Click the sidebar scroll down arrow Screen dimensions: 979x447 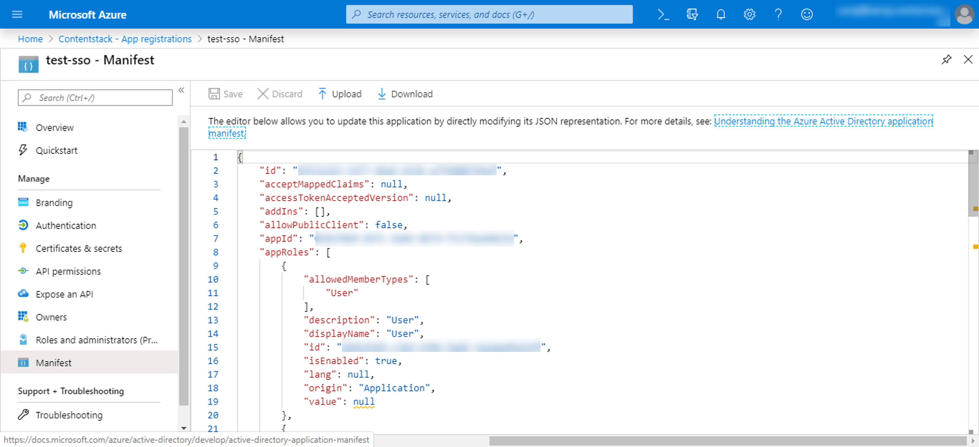(184, 428)
